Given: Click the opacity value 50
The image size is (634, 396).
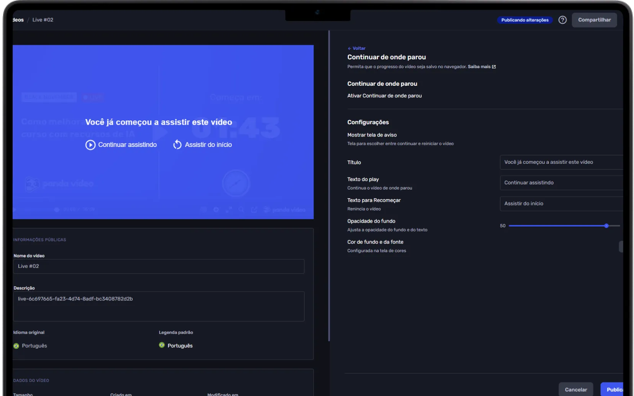Looking at the screenshot, I should 503,226.
